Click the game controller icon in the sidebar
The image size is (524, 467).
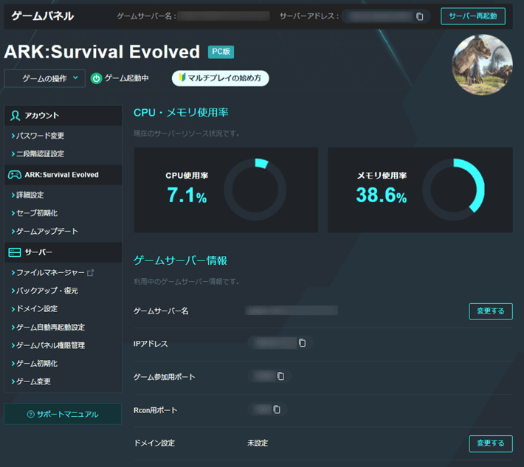[15, 175]
